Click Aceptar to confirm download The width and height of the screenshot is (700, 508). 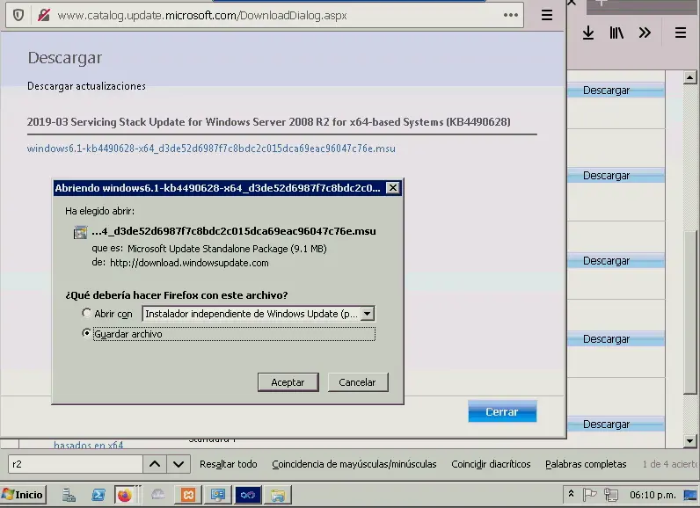[288, 382]
